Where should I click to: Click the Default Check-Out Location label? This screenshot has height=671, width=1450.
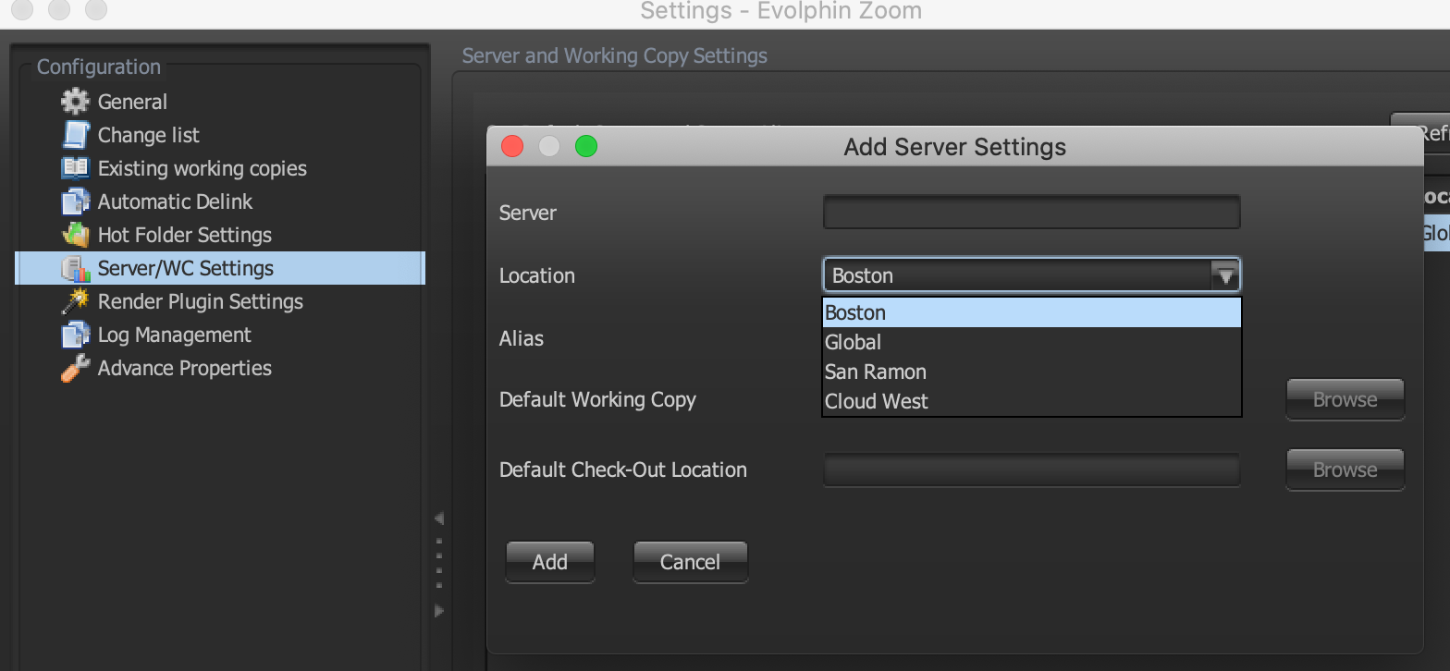point(622,470)
